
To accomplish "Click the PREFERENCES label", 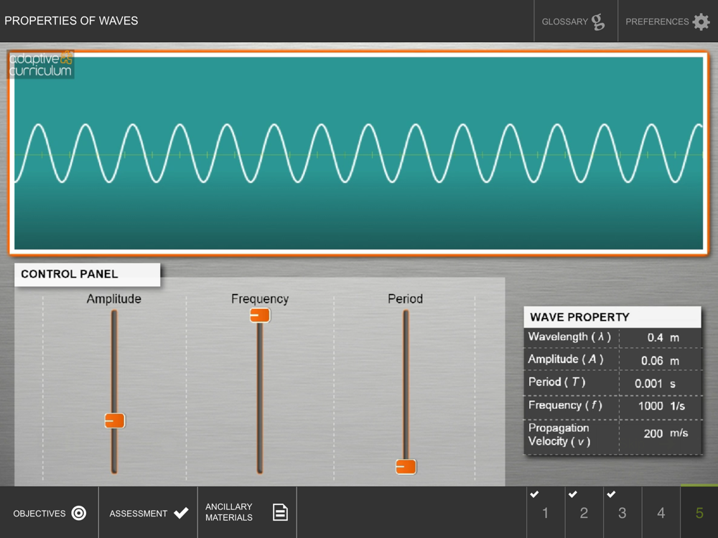I will (657, 22).
